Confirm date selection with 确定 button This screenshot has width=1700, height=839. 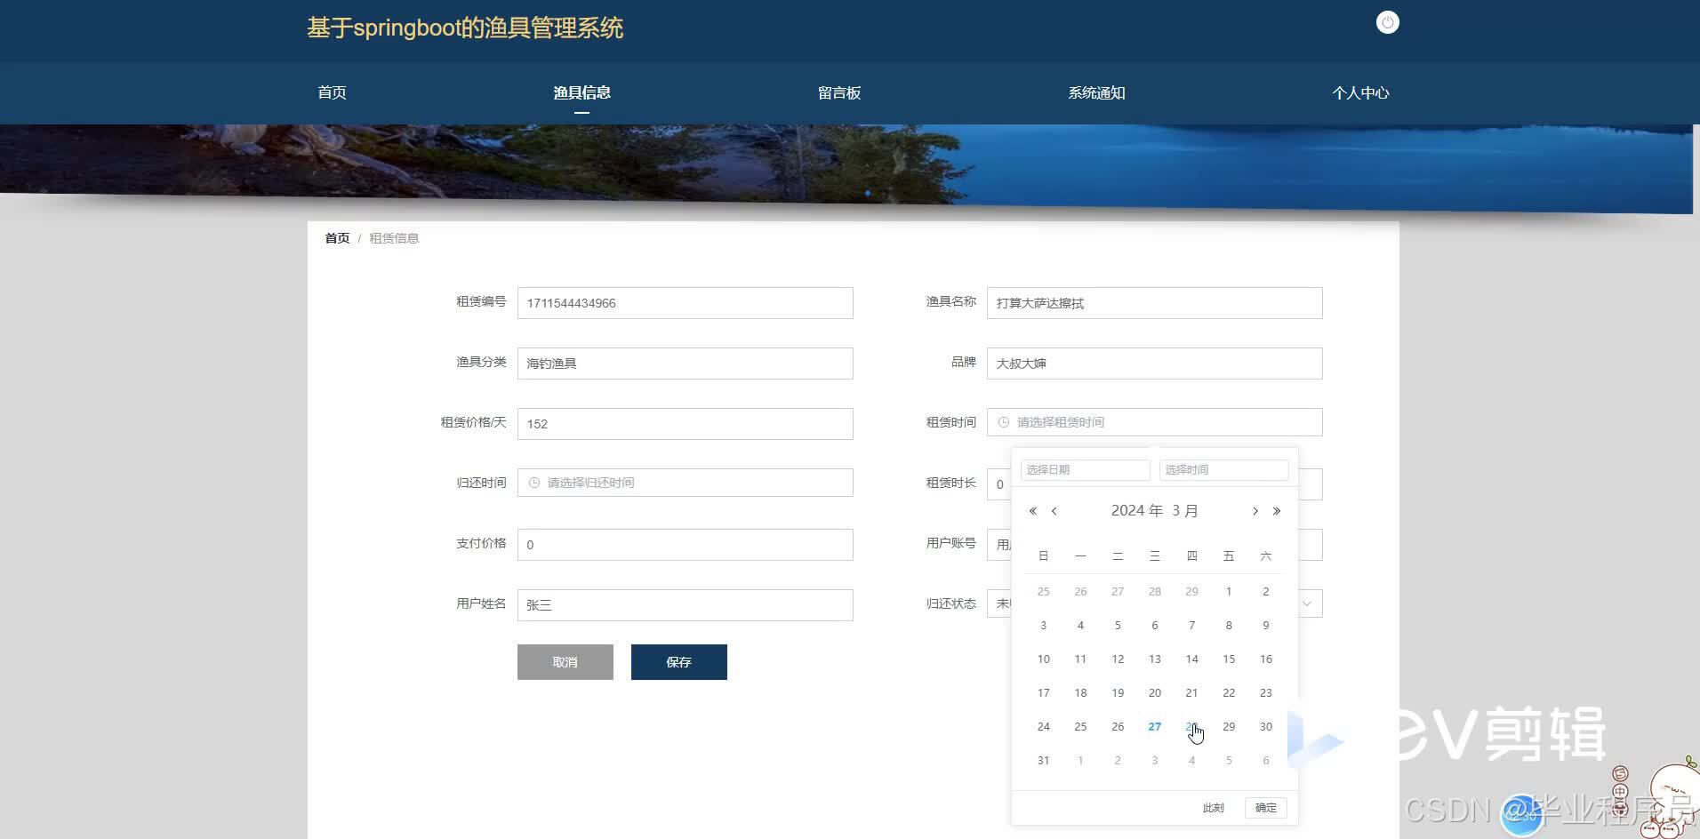coord(1265,808)
